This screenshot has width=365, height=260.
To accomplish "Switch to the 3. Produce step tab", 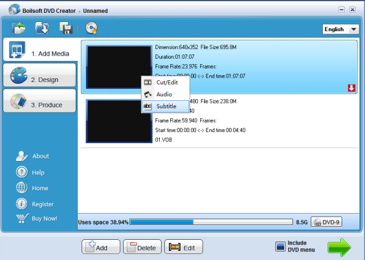I will coord(40,101).
